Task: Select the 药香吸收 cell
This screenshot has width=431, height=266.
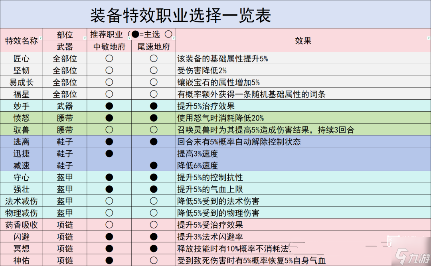Action: pyautogui.click(x=22, y=225)
